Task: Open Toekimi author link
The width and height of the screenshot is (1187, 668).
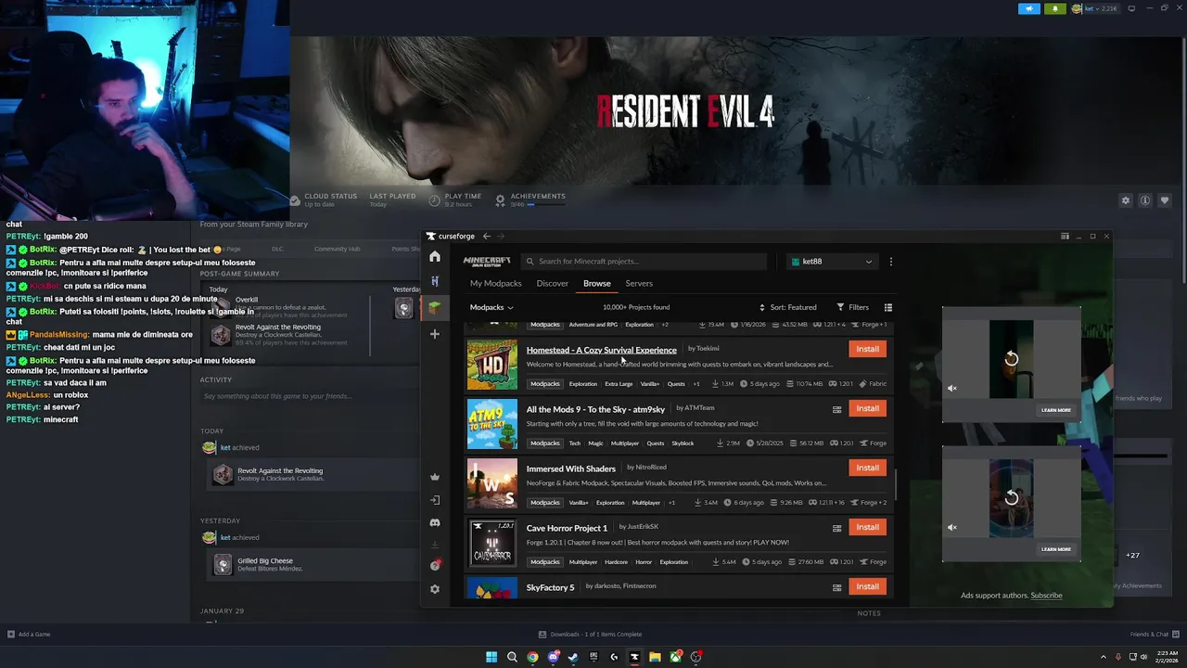Action: tap(708, 349)
